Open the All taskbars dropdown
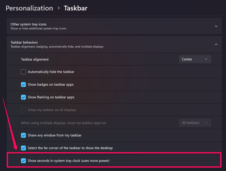 [195, 123]
